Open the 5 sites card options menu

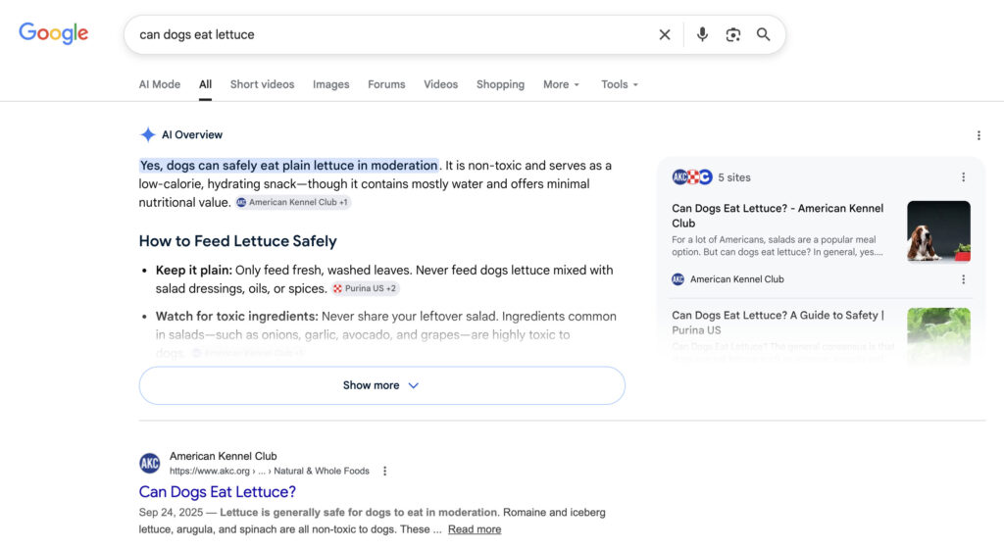963,177
